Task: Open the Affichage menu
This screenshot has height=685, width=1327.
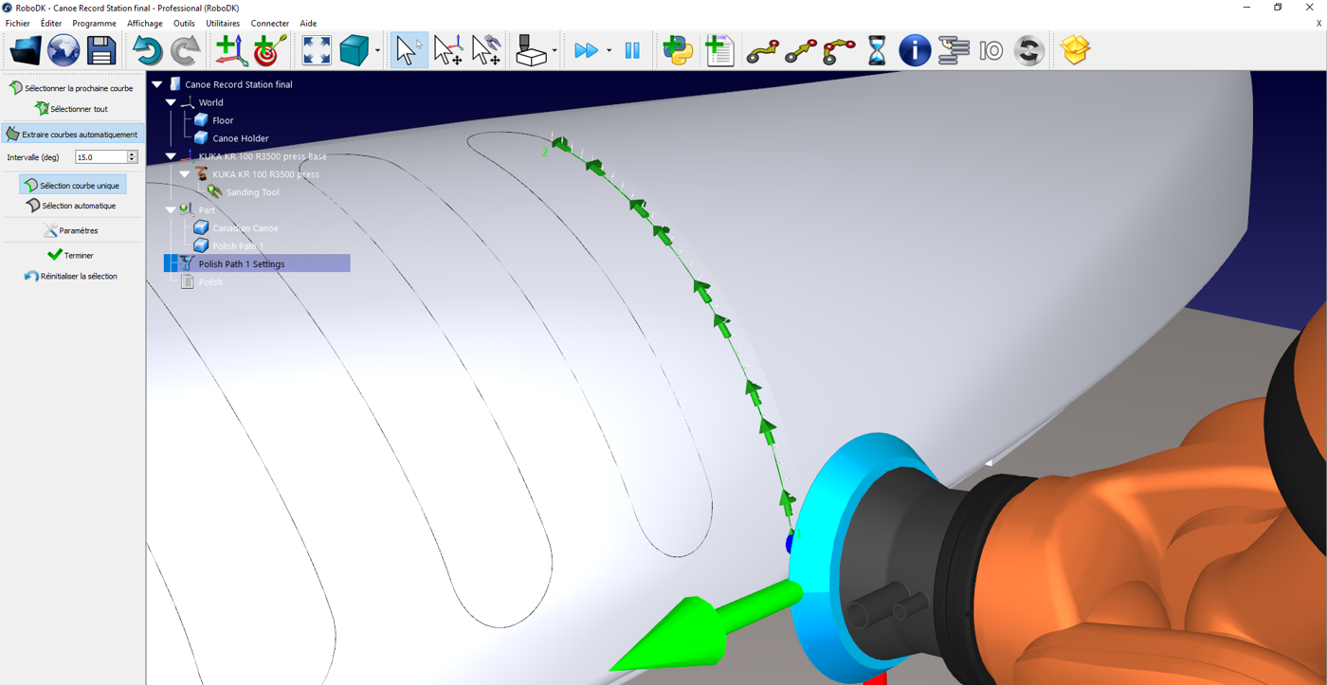Action: coord(145,23)
